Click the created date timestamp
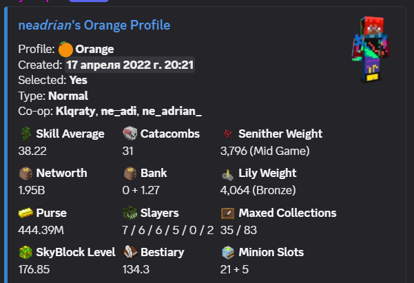Viewport: 414px width, 283px height. [130, 65]
